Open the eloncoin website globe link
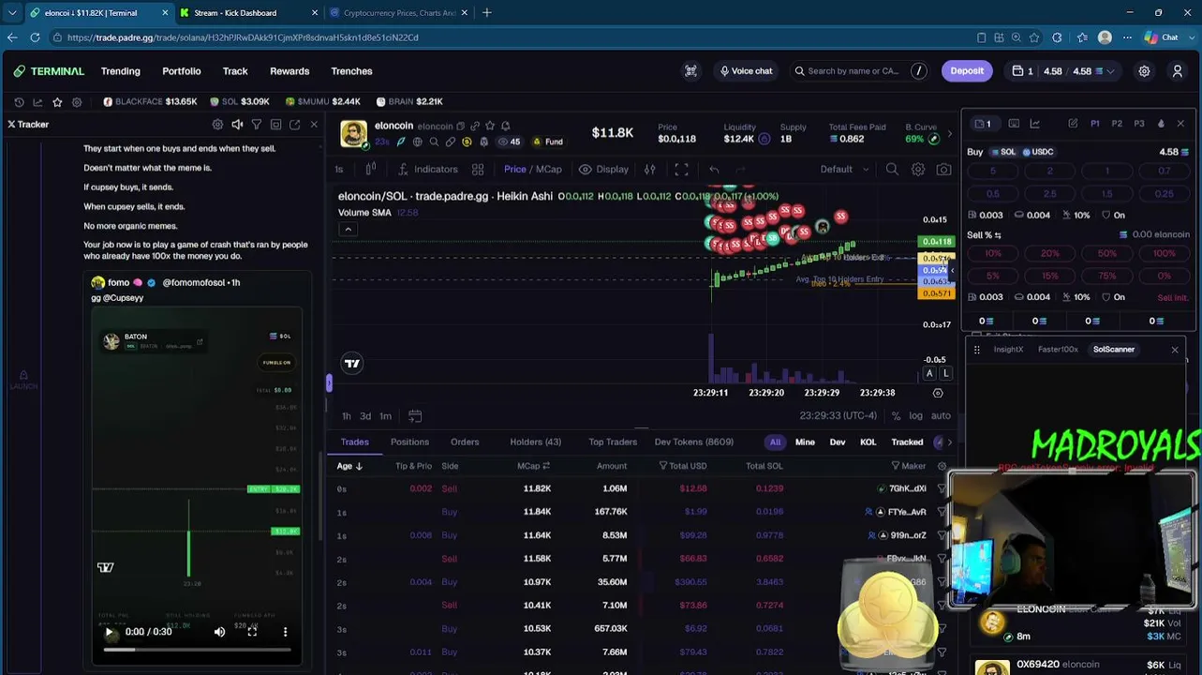1202x675 pixels. click(x=417, y=142)
